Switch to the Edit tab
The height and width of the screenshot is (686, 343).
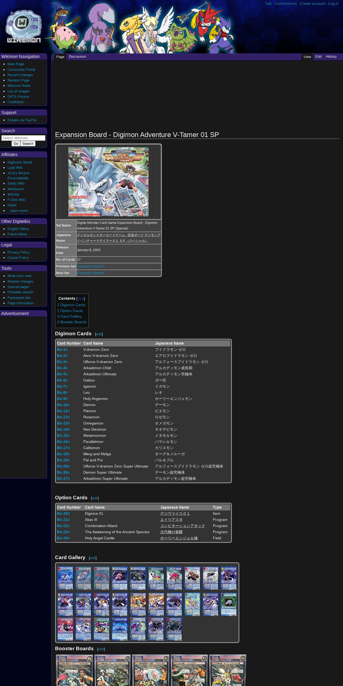(x=318, y=57)
